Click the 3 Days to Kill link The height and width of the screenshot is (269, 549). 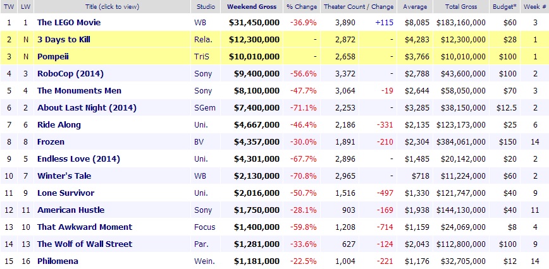tap(65, 39)
